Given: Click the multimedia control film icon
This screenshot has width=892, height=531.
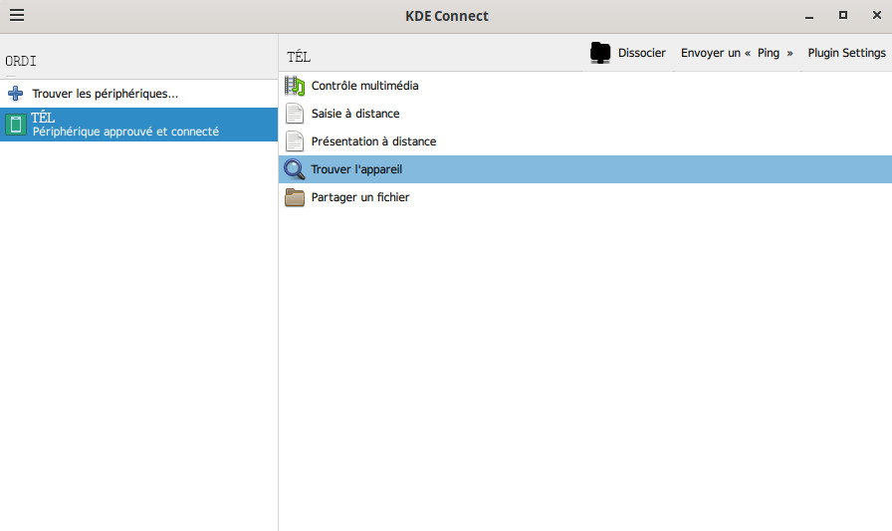Looking at the screenshot, I should tap(295, 86).
